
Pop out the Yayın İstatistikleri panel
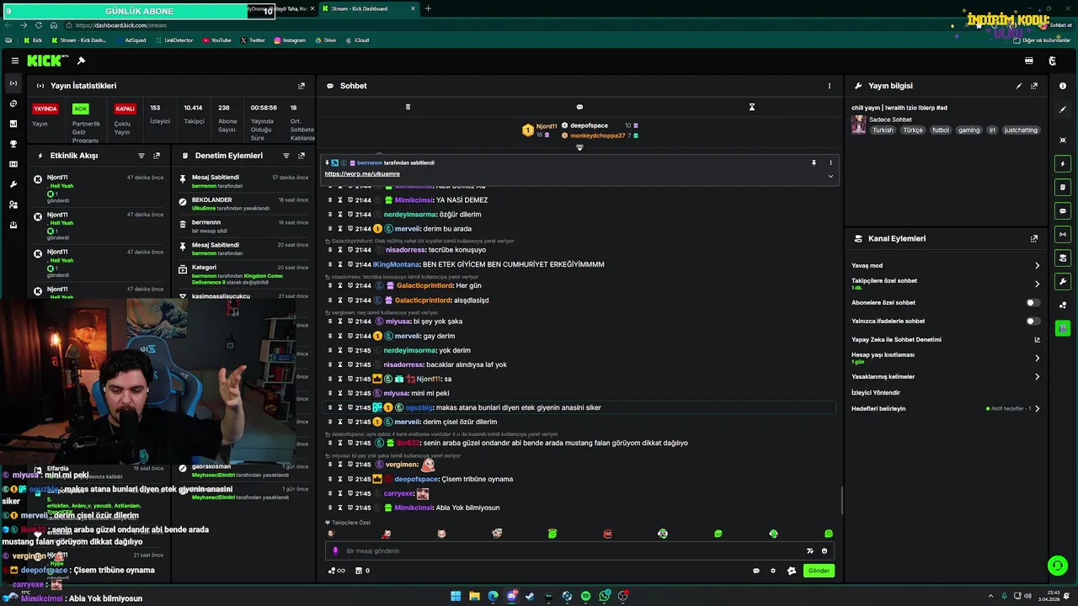point(302,86)
